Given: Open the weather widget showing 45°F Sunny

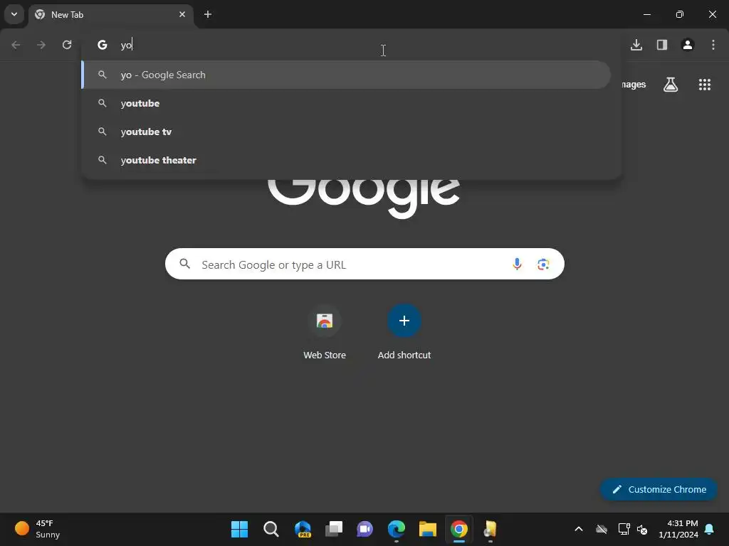Looking at the screenshot, I should tap(38, 529).
